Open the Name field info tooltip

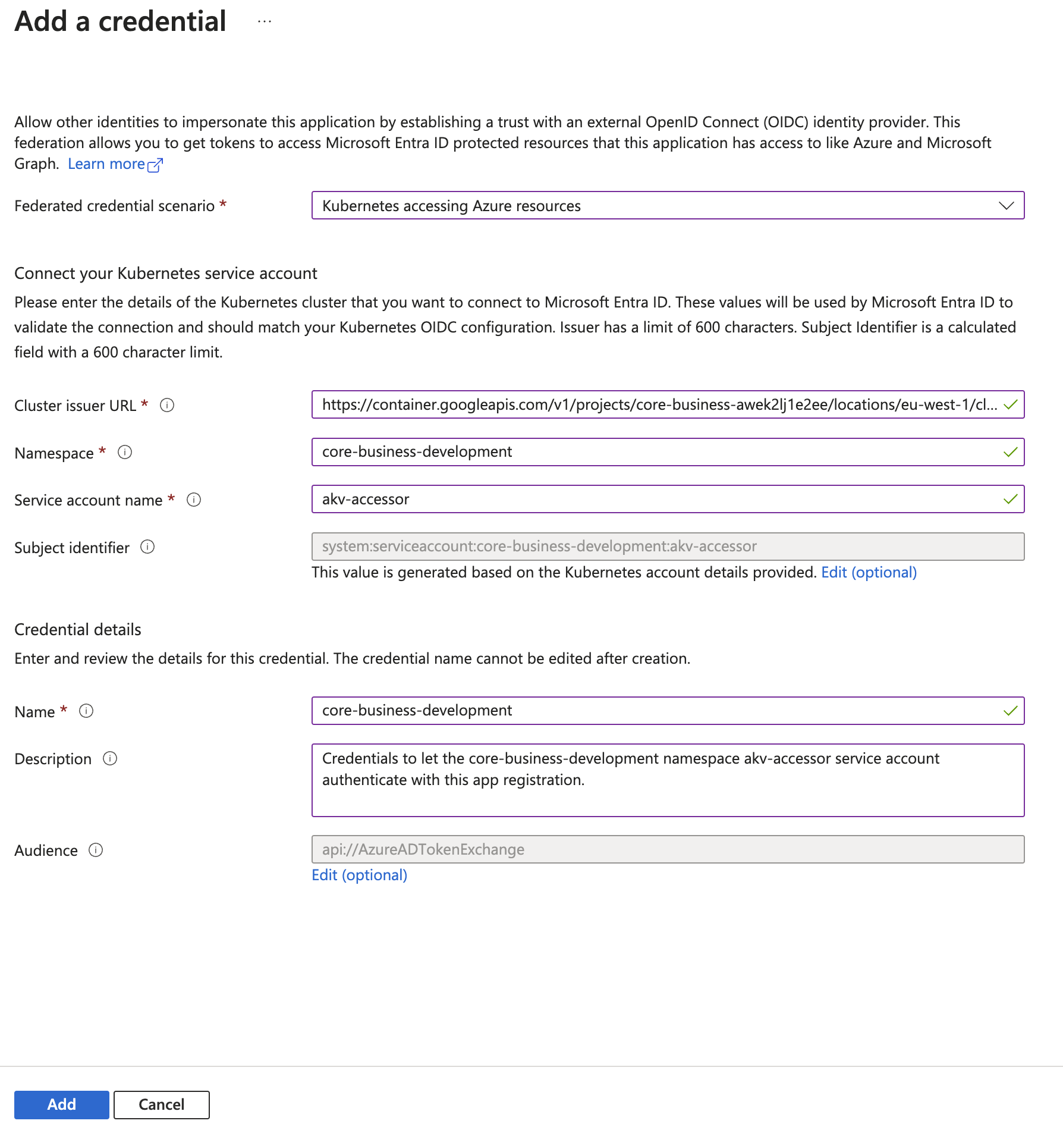86,711
